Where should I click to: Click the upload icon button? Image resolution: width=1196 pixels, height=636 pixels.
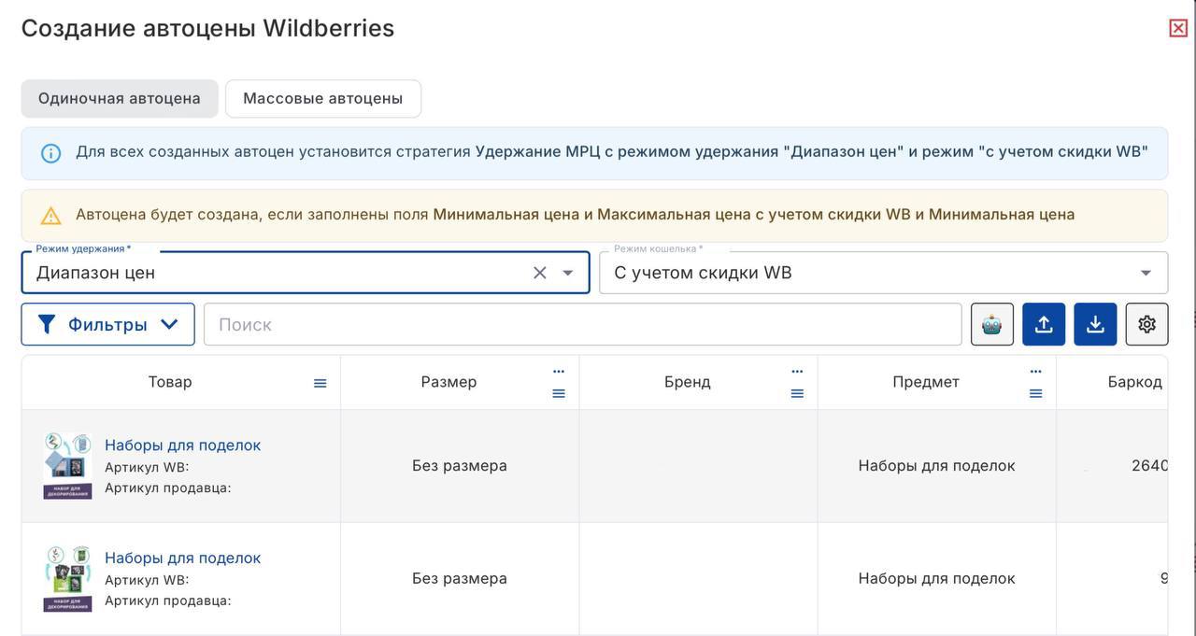click(1044, 325)
